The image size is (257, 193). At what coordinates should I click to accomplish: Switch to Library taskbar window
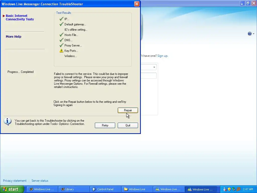click(74, 189)
